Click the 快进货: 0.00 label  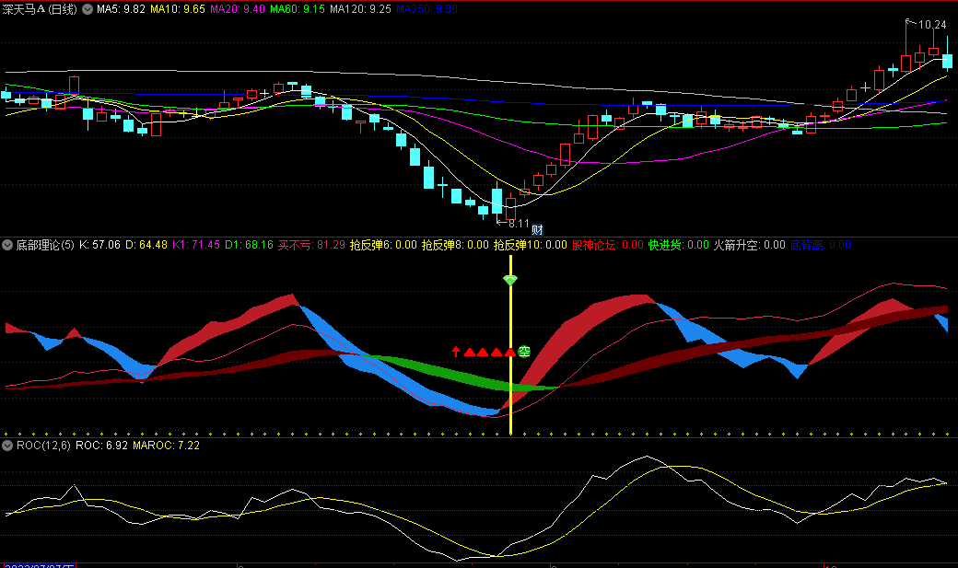(x=678, y=245)
